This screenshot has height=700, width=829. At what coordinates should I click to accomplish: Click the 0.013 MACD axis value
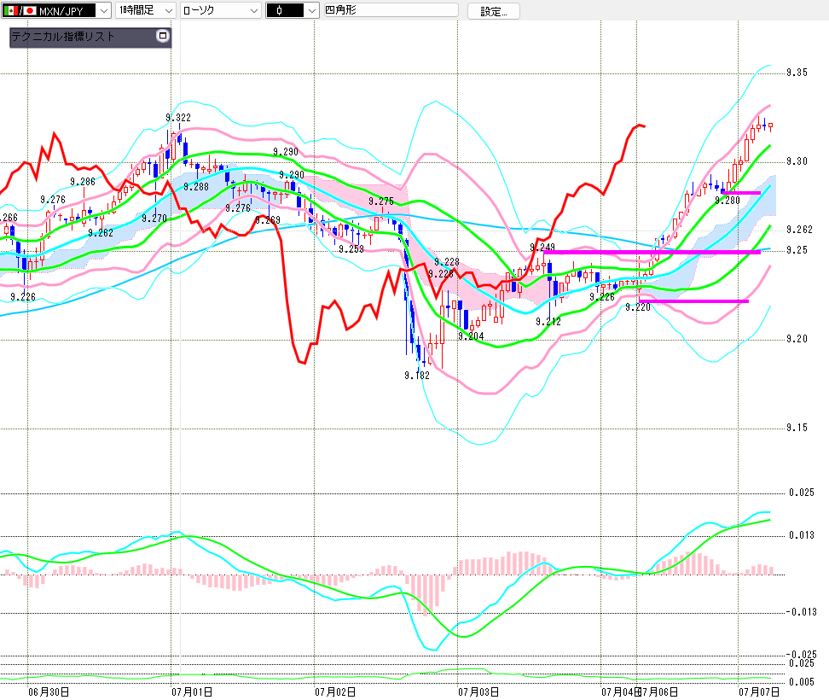[802, 535]
